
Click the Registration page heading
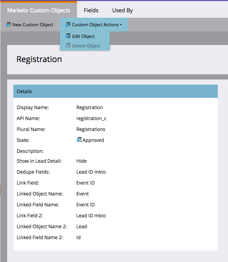point(39,59)
